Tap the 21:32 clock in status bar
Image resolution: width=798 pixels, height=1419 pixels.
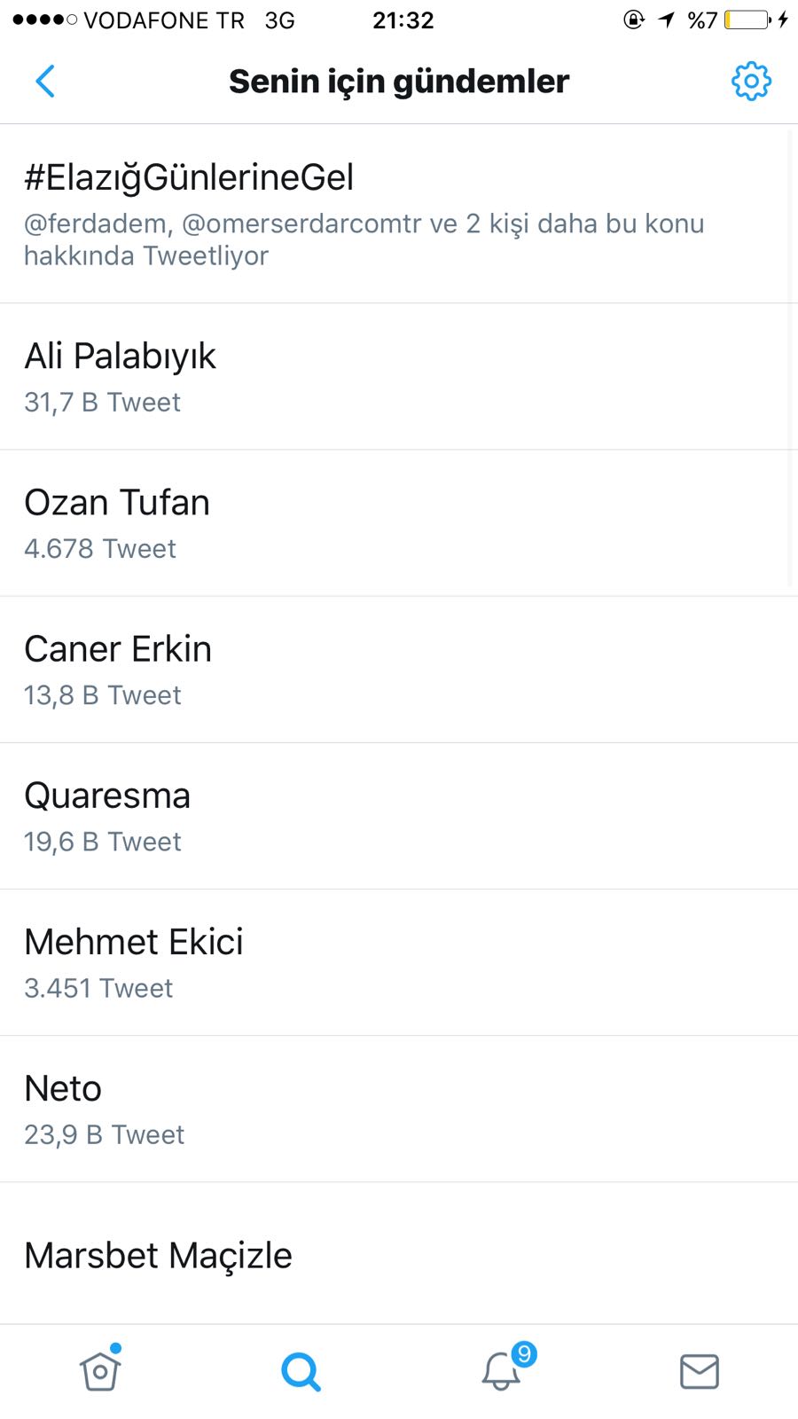click(x=403, y=20)
